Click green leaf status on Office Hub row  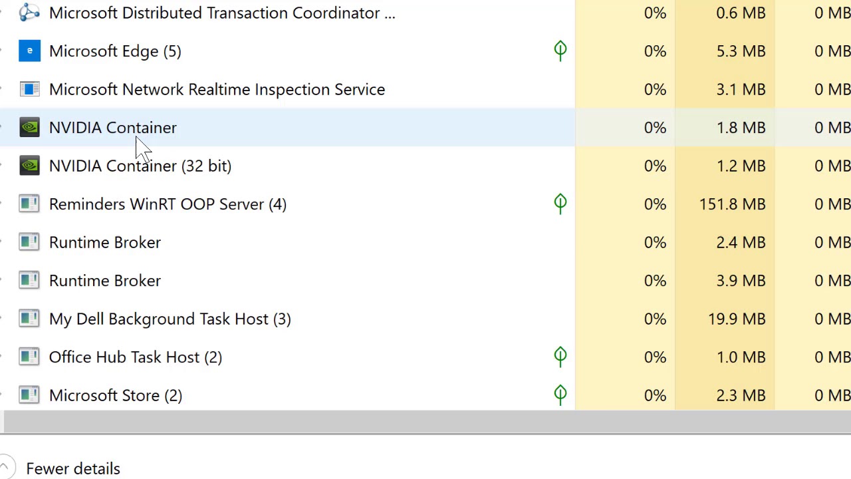(560, 357)
